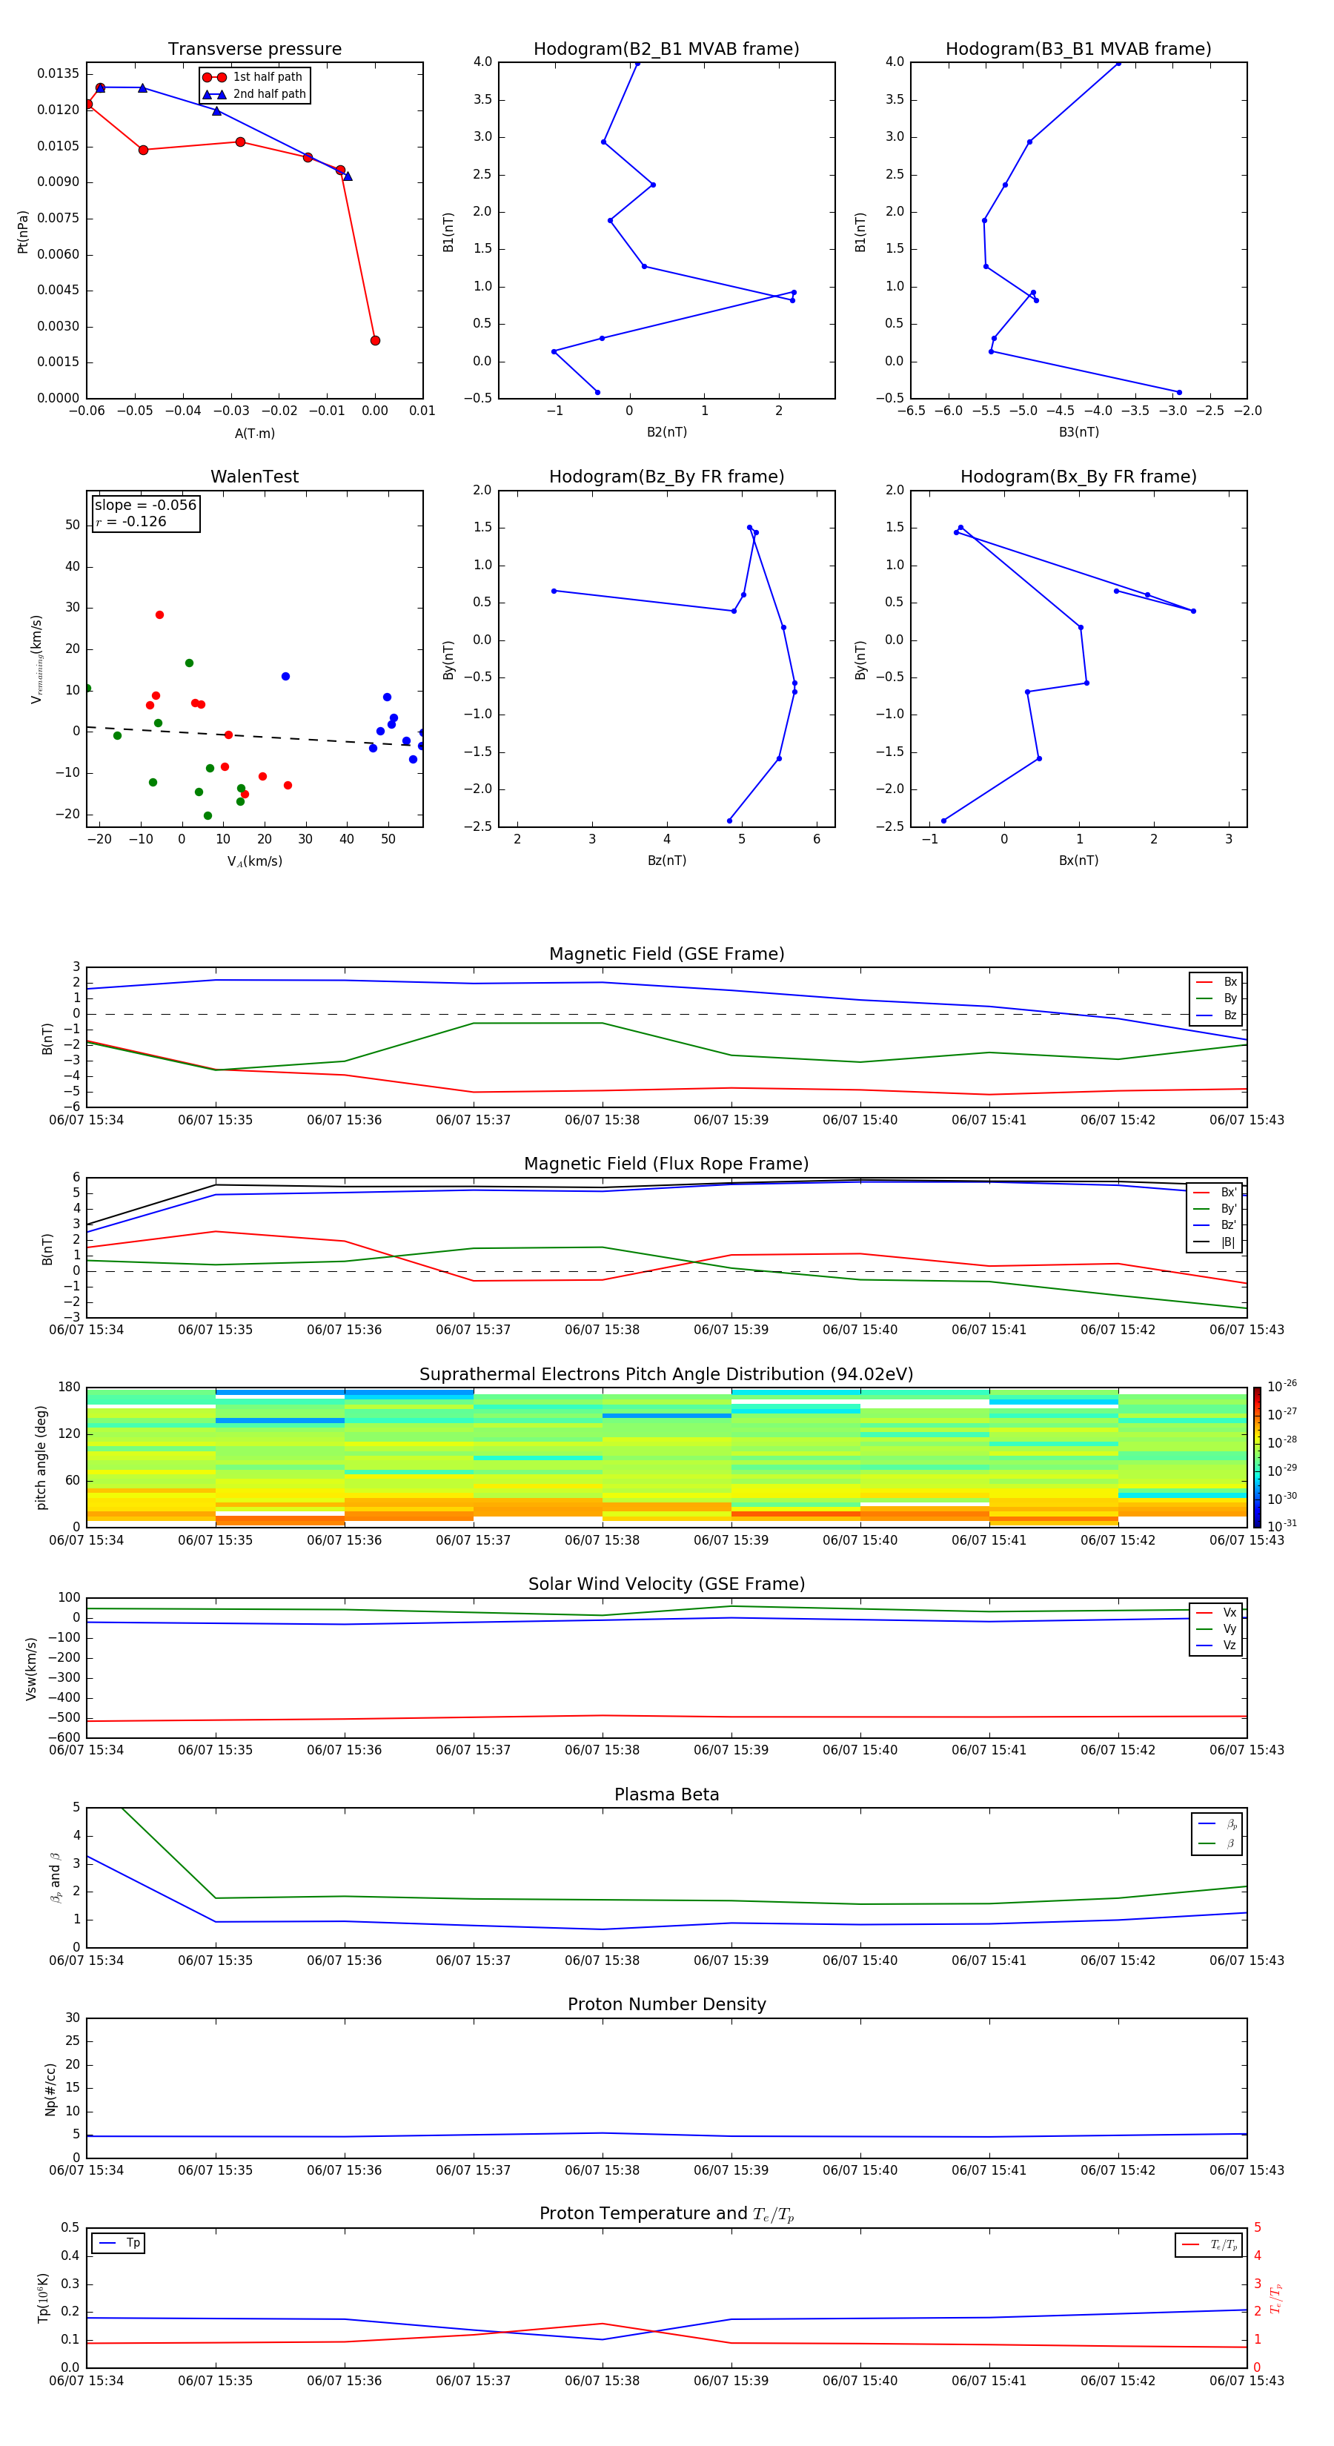Click the 'Transverse pressure' plot title
The width and height of the screenshot is (1334, 2446).
[254, 50]
